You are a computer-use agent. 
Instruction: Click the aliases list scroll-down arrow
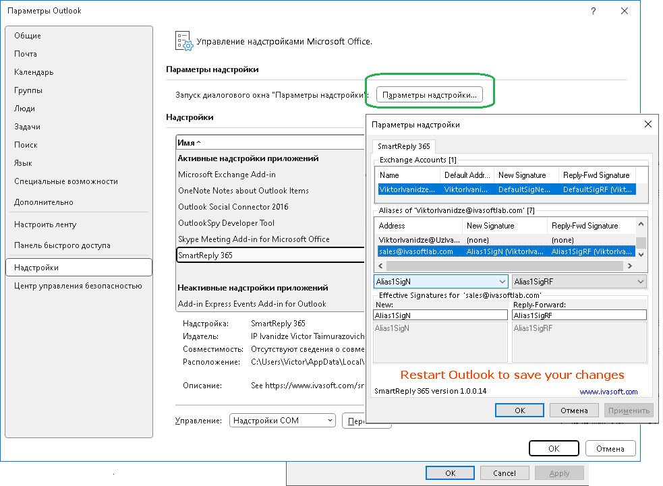point(641,255)
